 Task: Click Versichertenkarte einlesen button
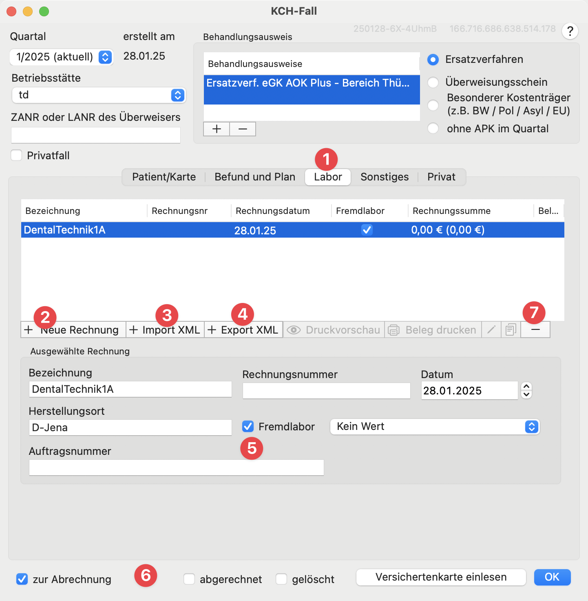point(441,577)
